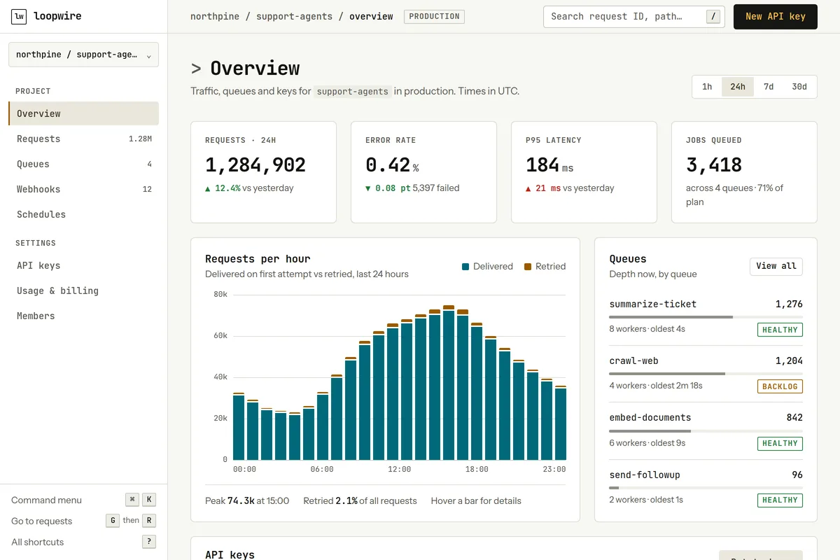Click the Error rate 0.42% value
The height and width of the screenshot is (560, 840).
coord(392,165)
